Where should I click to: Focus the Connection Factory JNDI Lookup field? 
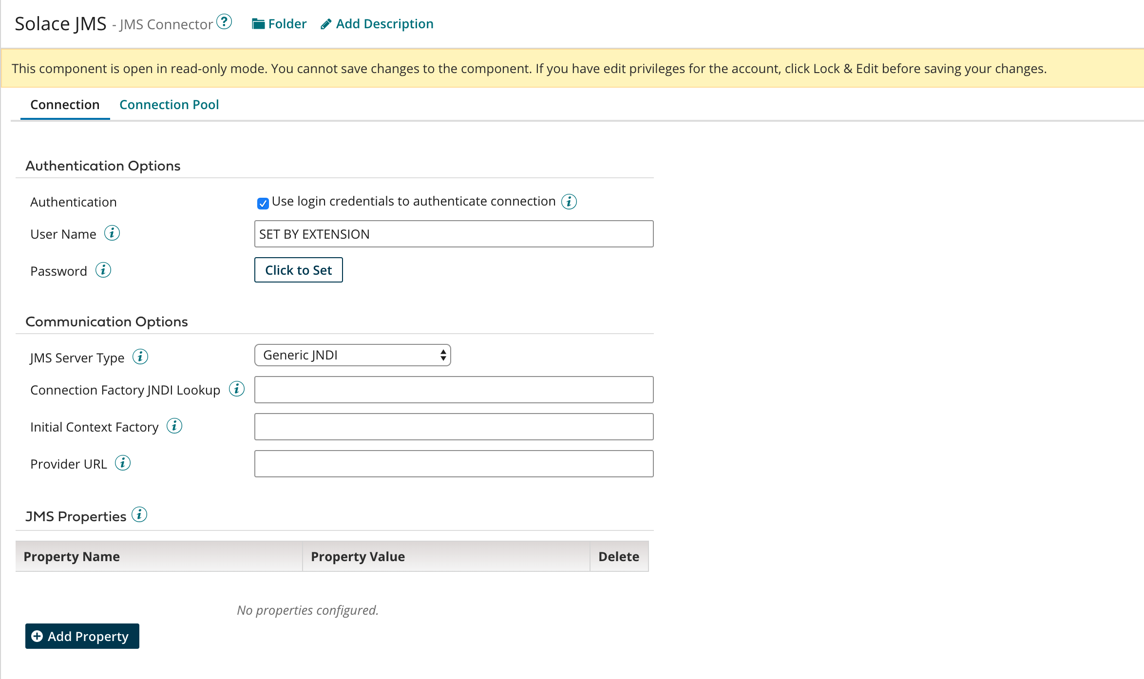(454, 390)
